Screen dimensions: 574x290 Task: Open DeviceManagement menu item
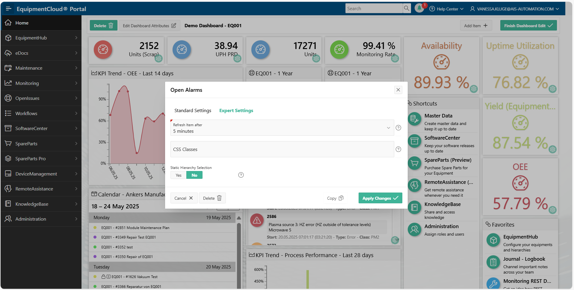[x=41, y=174]
